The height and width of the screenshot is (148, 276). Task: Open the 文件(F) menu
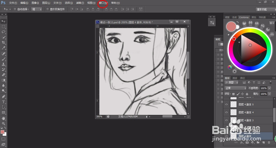click(x=13, y=3)
